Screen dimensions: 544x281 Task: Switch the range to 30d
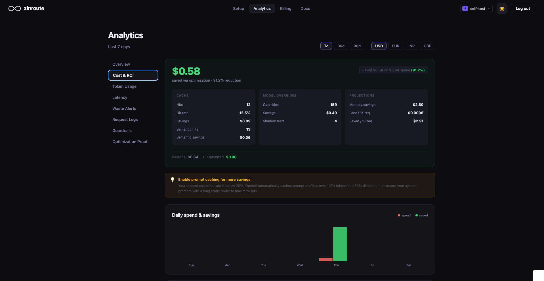[341, 46]
